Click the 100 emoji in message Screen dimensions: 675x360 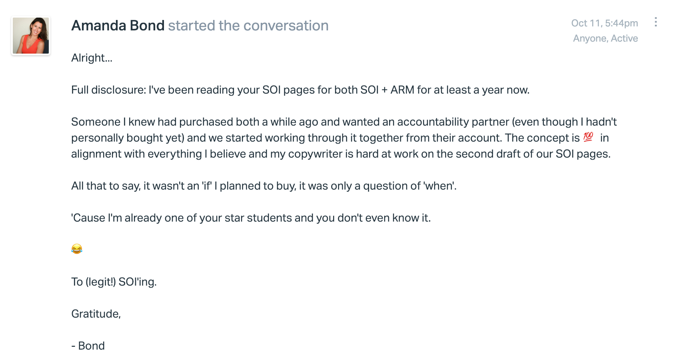(x=588, y=137)
